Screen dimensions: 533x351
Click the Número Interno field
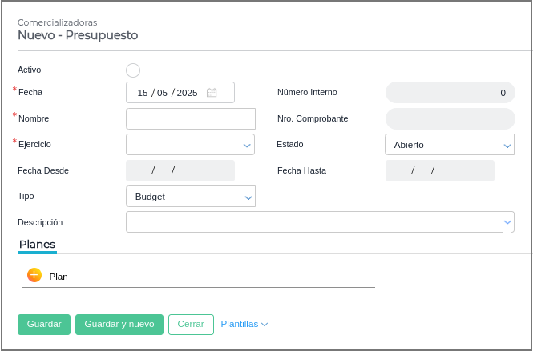tap(450, 93)
